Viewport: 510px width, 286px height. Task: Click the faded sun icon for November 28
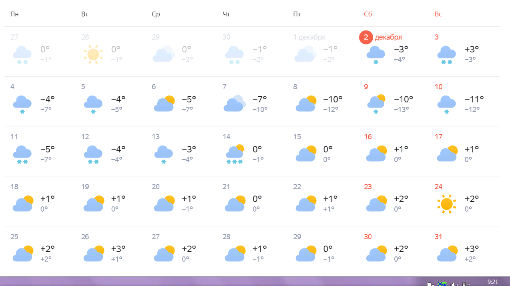click(x=93, y=54)
